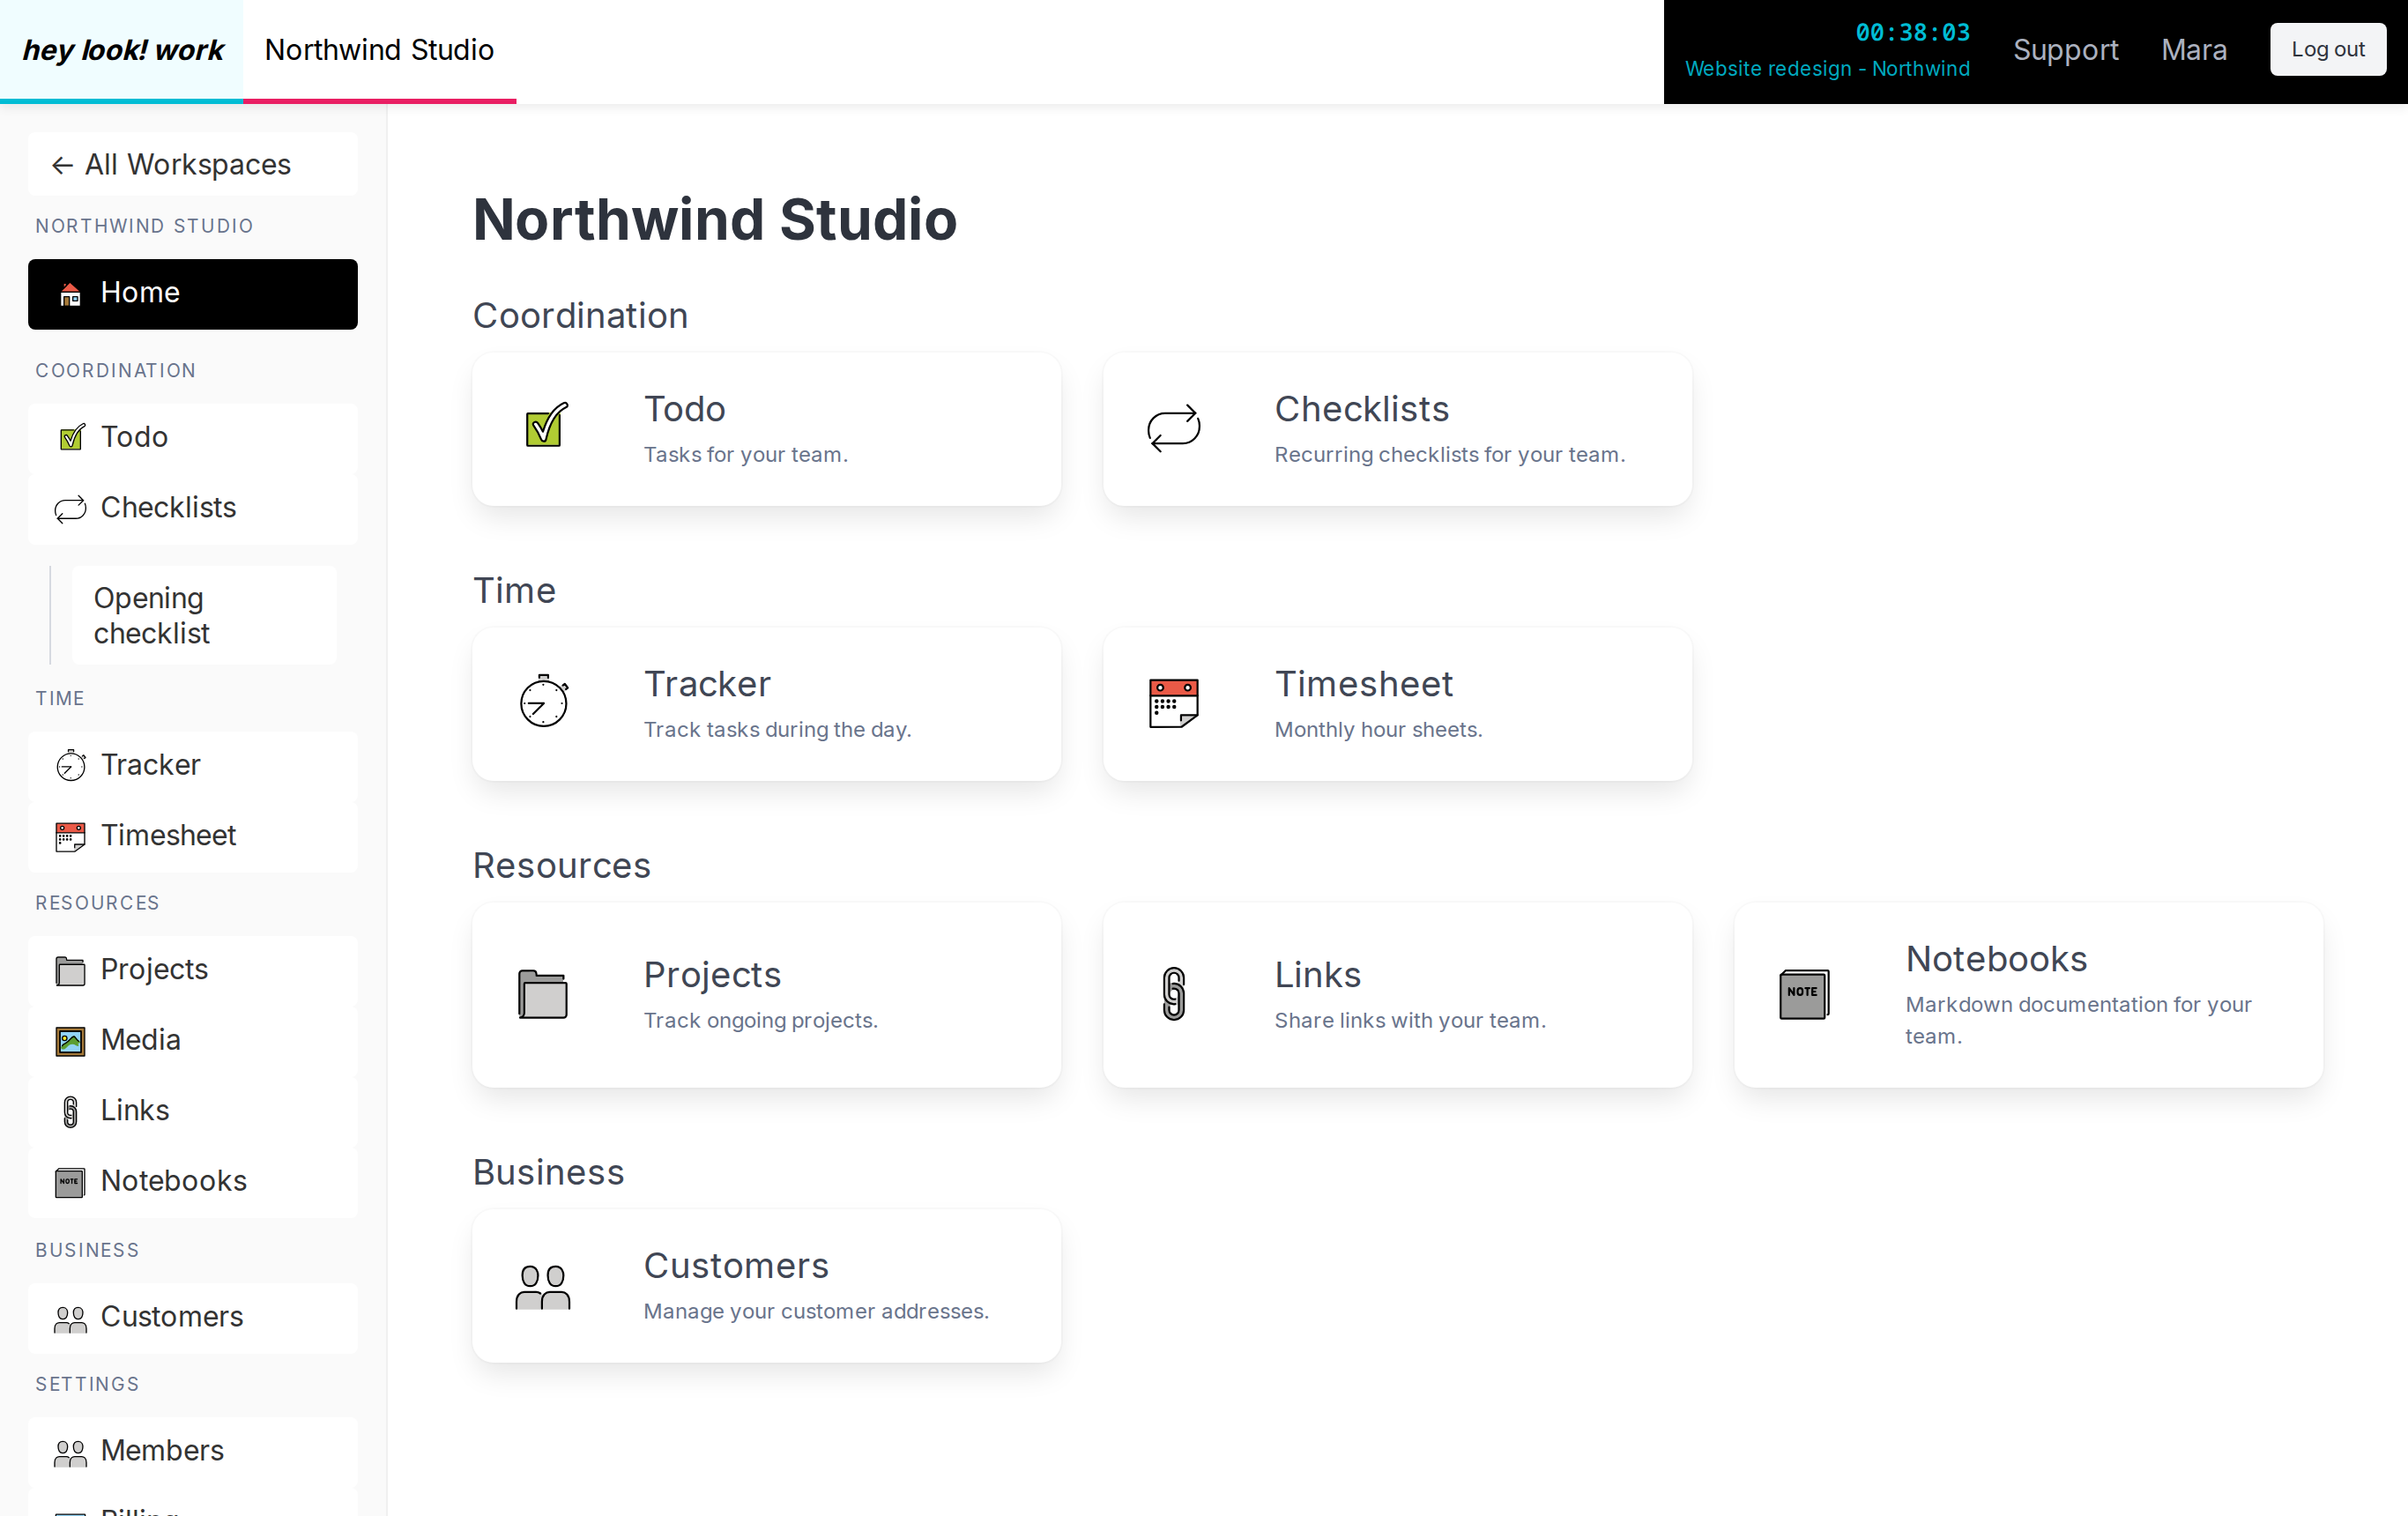
Task: Click 'Monthly hour sheets.' text
Action: click(x=1378, y=730)
